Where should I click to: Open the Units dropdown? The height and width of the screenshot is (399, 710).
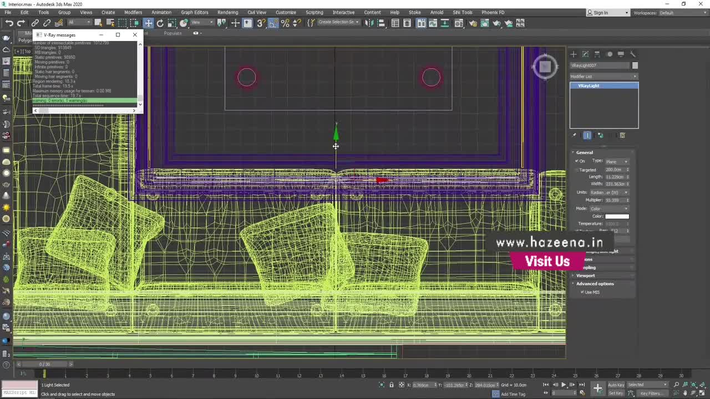(610, 192)
